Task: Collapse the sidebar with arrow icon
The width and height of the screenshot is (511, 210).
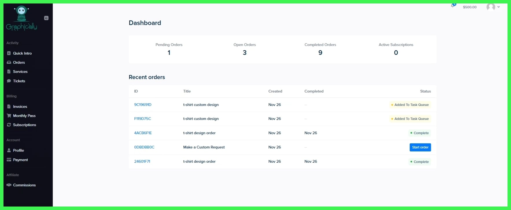Action: click(46, 18)
